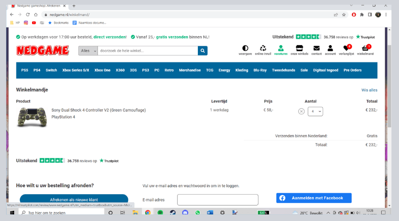Click the Wis alles link
399x221 pixels.
coord(369,90)
